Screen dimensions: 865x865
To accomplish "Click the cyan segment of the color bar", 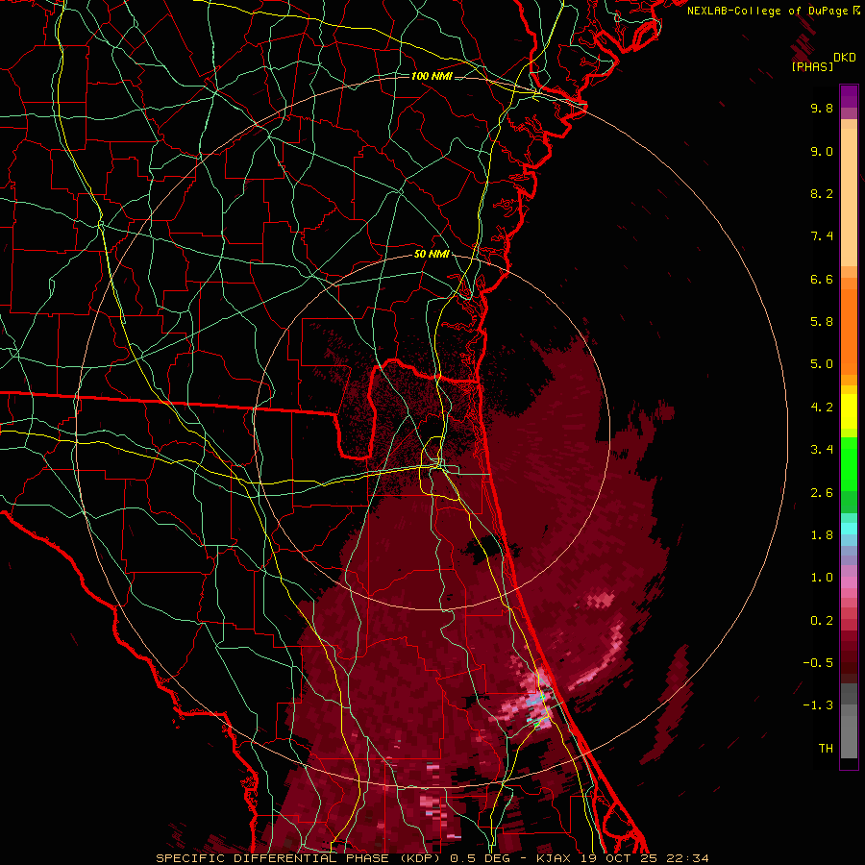I will (x=849, y=529).
